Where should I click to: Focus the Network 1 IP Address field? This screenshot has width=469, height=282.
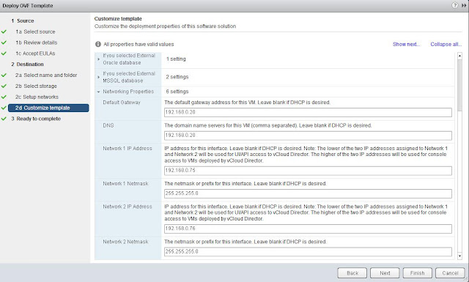point(308,171)
